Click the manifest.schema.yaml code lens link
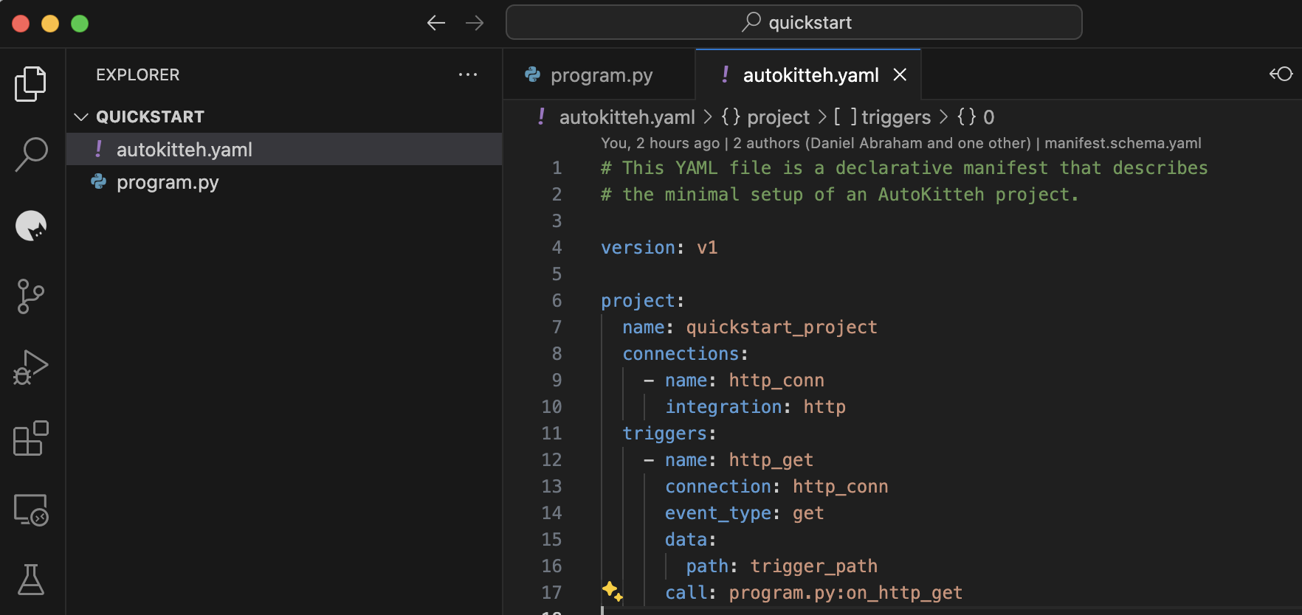1302x615 pixels. click(x=1123, y=143)
